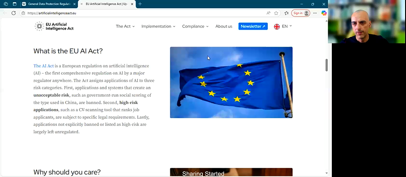
Task: Minimize the browser window
Action: pos(302,4)
